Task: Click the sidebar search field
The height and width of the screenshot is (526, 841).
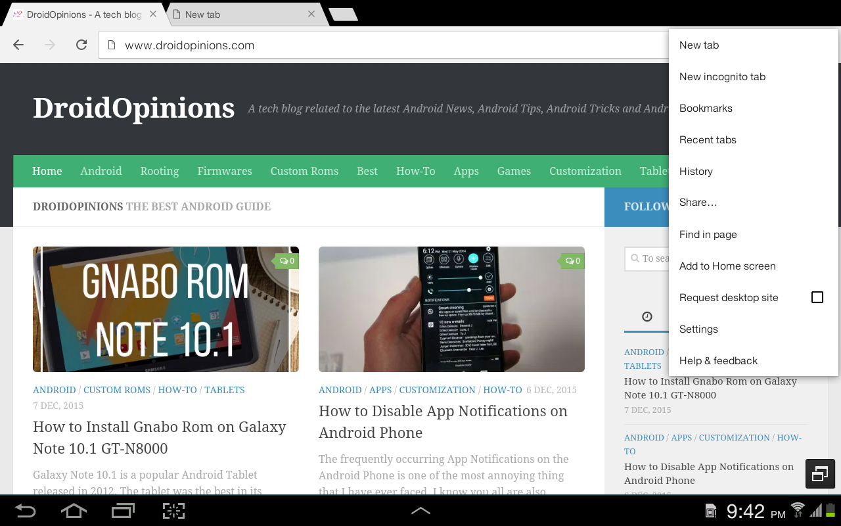Action: coord(647,259)
